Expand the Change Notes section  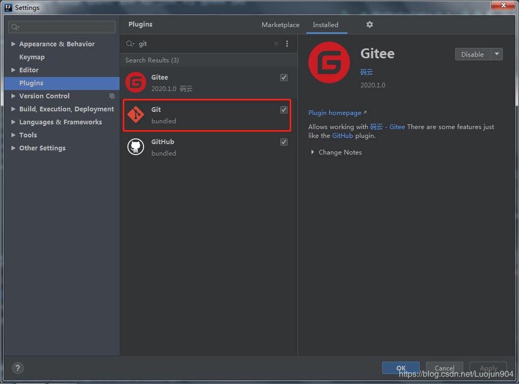point(313,152)
